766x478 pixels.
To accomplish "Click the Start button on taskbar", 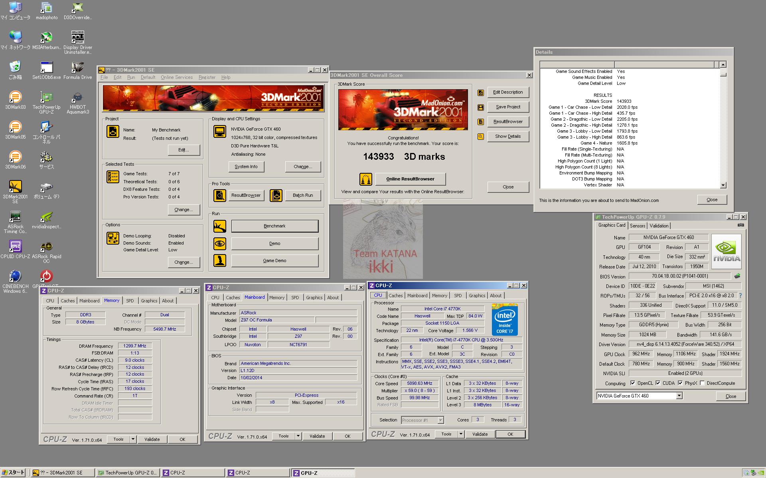I will tap(13, 472).
